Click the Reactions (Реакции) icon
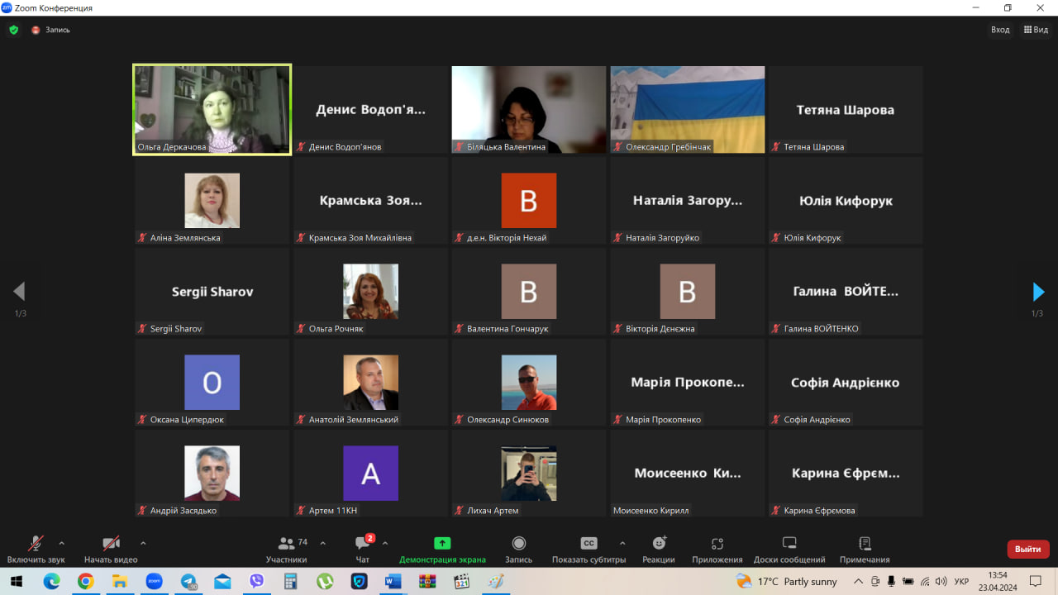The image size is (1058, 595). (x=659, y=549)
